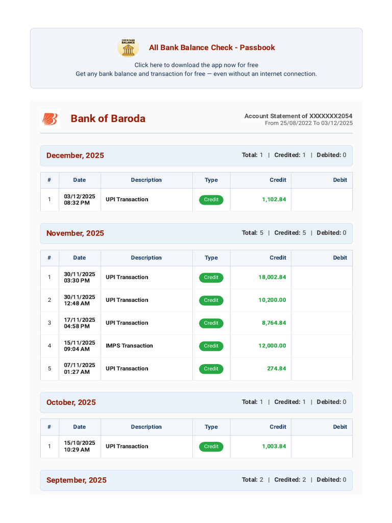Click September's 'Credited: 2' summary
392x523 pixels.
click(x=290, y=480)
